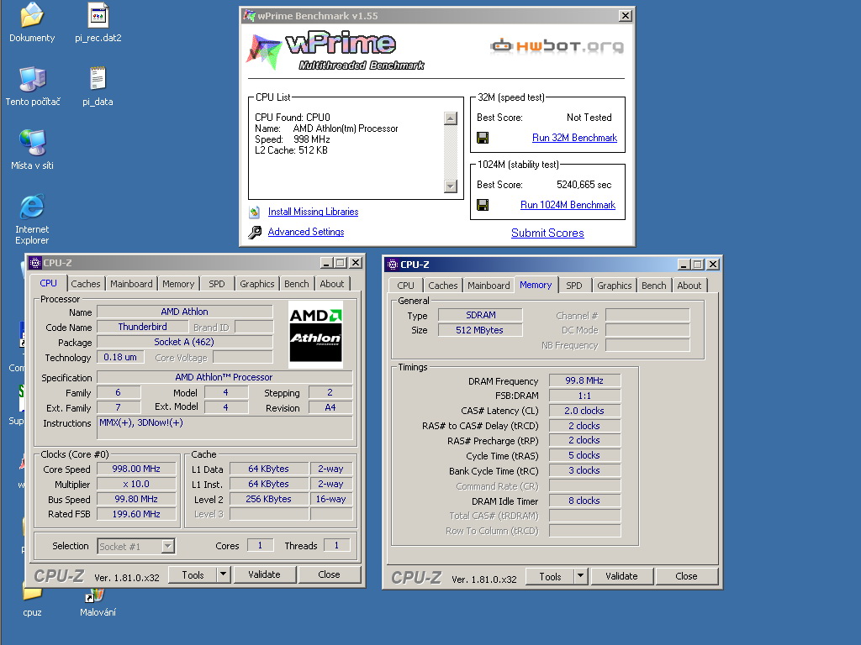The image size is (861, 645).
Task: Open Mainboard tab in right CPU-Z
Action: coord(489,286)
